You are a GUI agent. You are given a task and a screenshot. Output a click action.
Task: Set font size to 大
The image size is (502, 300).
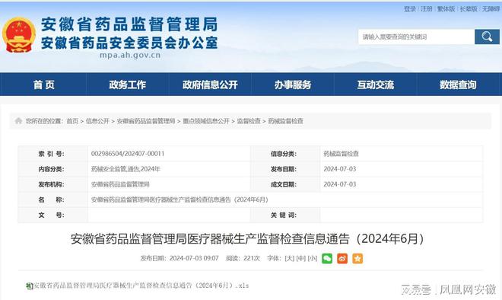click(x=290, y=258)
